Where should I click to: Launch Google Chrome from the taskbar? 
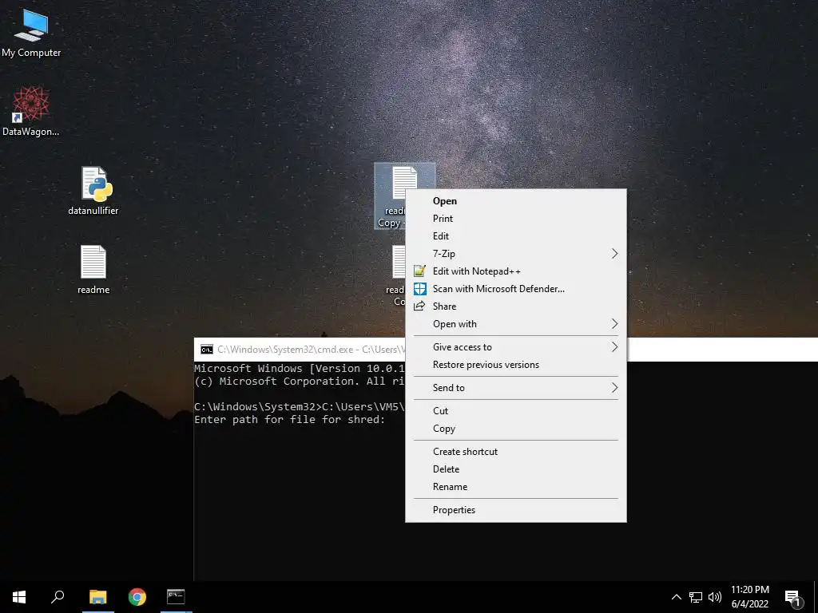point(137,597)
